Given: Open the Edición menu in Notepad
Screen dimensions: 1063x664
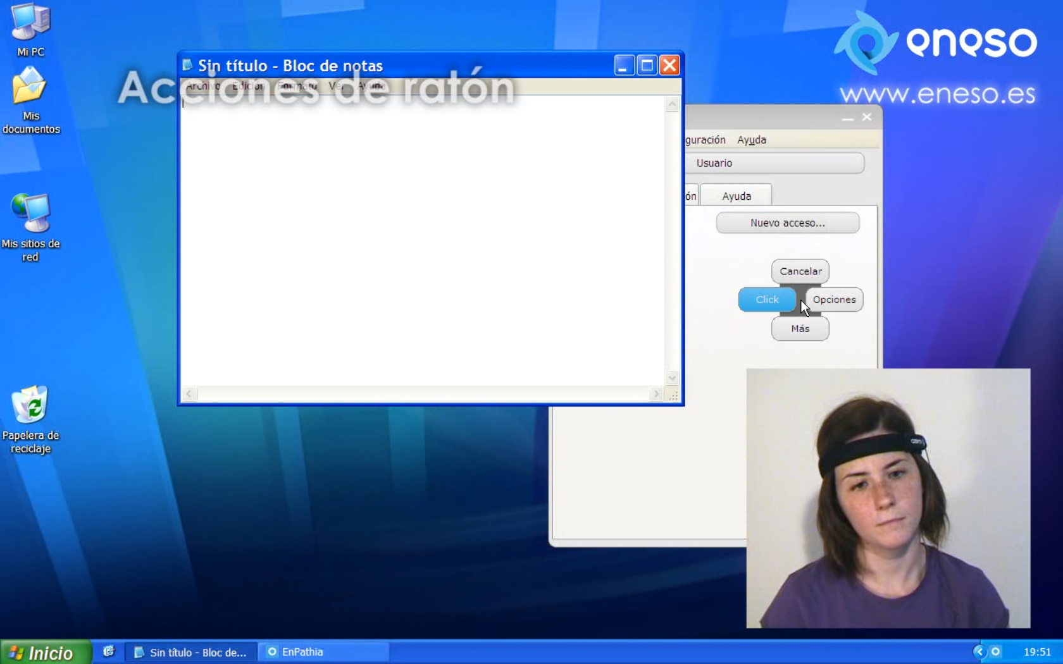Looking at the screenshot, I should (x=248, y=86).
